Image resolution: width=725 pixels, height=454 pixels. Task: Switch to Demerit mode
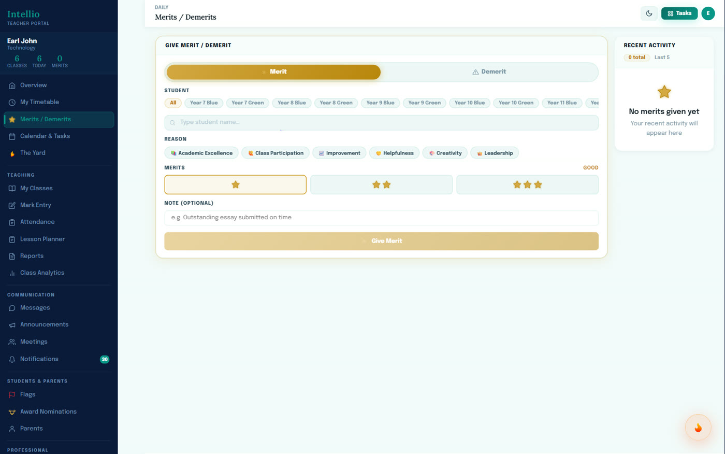(x=489, y=72)
